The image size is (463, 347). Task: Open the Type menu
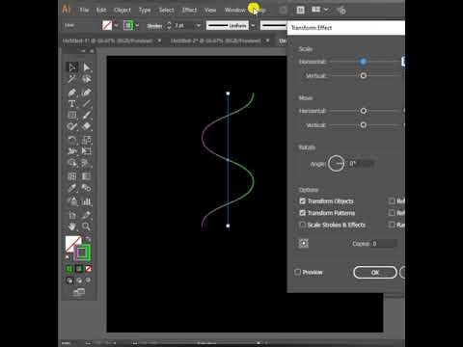(x=145, y=10)
